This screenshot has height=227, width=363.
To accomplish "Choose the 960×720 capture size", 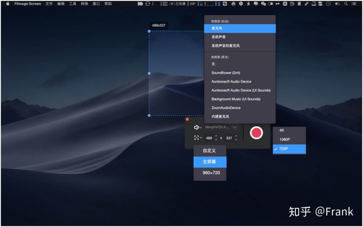I will tap(210, 173).
